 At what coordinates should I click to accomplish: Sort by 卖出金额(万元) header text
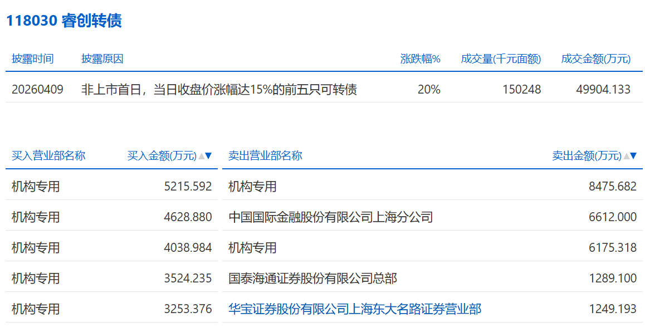coord(587,156)
